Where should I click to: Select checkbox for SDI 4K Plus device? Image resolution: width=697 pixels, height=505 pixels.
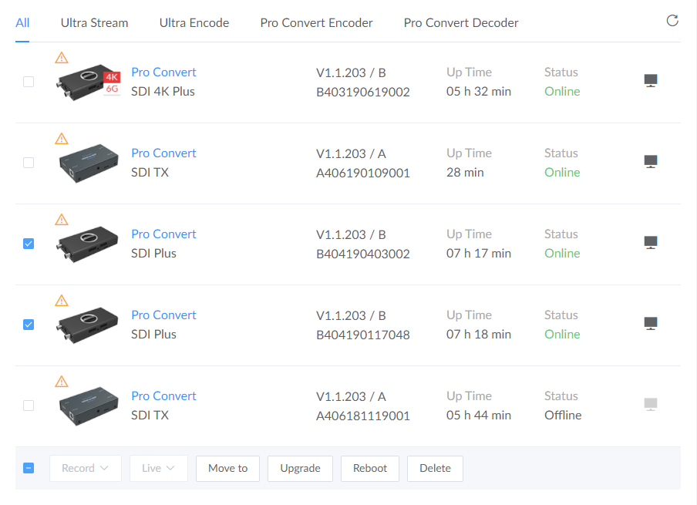point(29,82)
